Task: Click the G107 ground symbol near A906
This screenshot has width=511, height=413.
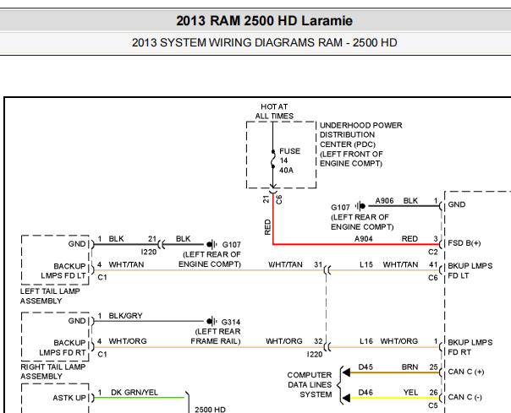Action: [x=360, y=206]
